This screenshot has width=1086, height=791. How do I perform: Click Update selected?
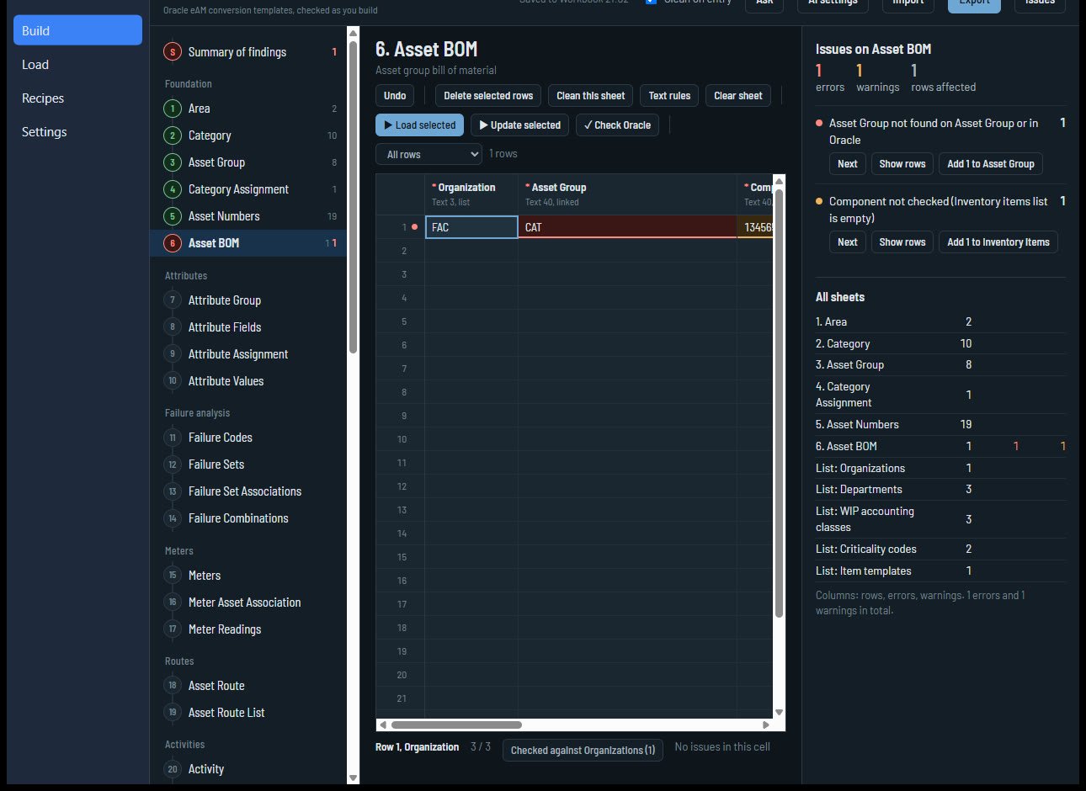(519, 125)
